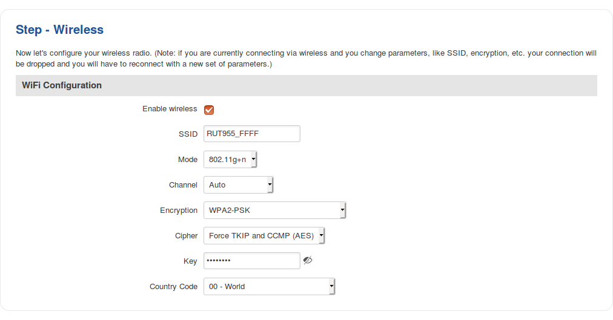Click the "Step - Wireless" heading
Screen dimensions: 613x320
tap(59, 30)
